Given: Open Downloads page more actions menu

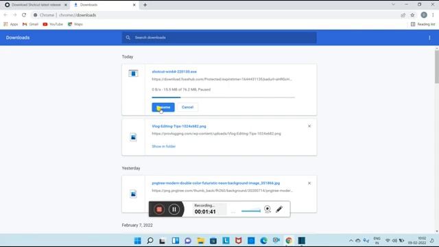Looking at the screenshot, I should (x=429, y=38).
